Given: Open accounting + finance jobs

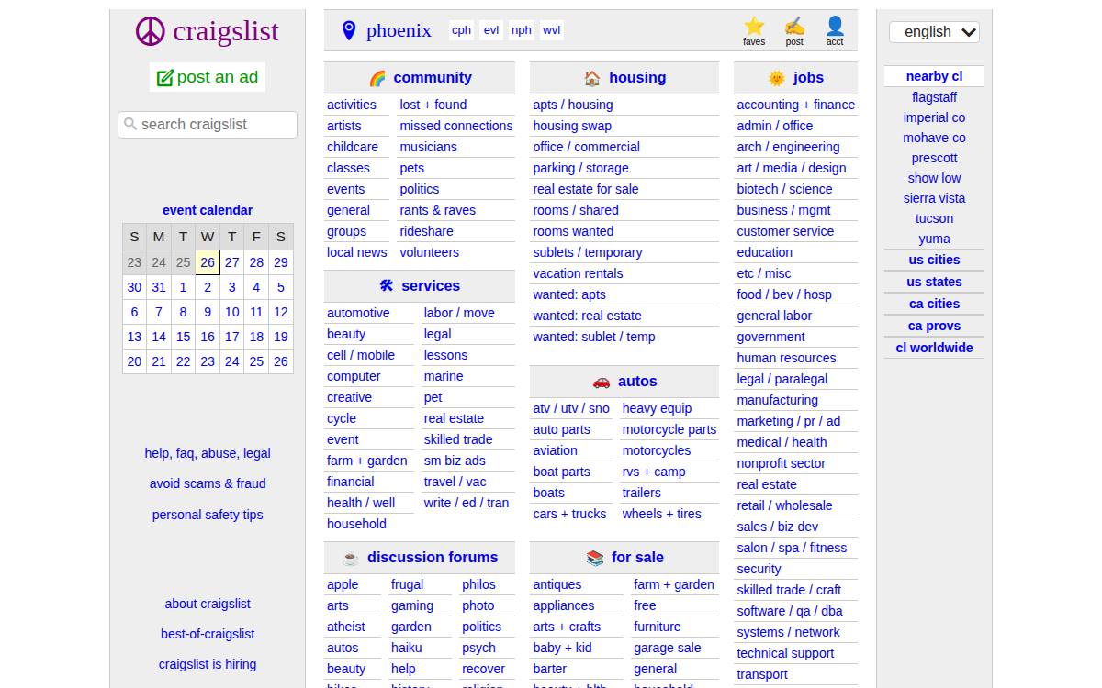Looking at the screenshot, I should [796, 105].
